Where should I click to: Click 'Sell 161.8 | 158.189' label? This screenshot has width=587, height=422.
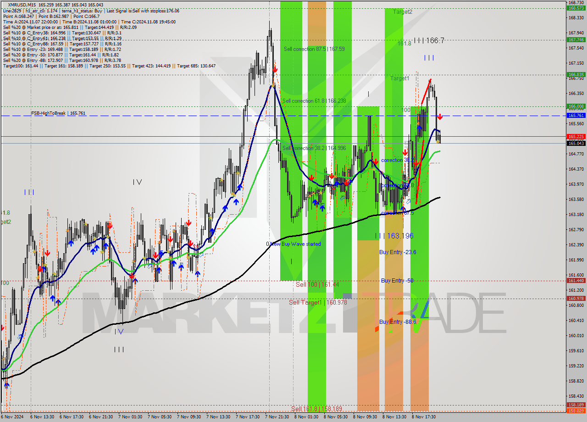tap(317, 408)
